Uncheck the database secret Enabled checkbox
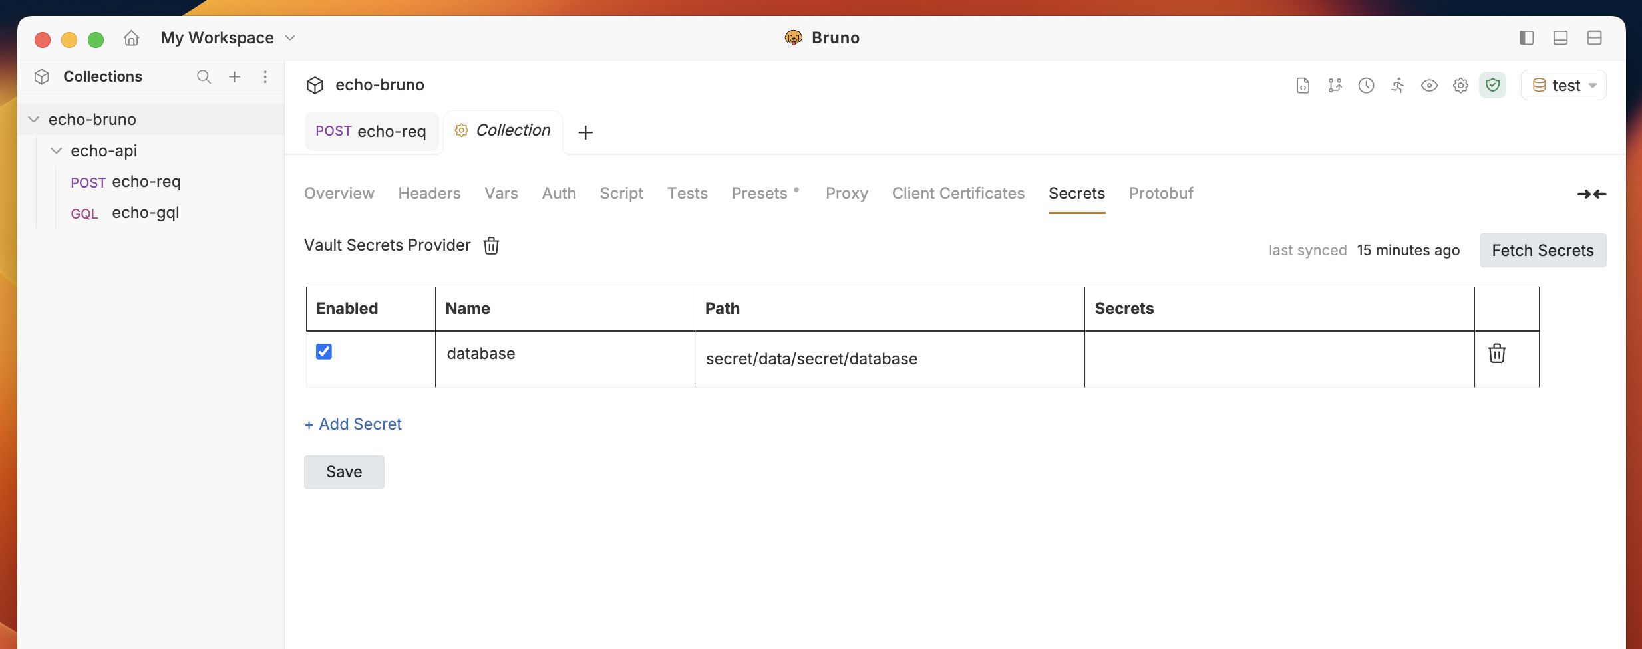This screenshot has width=1642, height=649. click(324, 352)
